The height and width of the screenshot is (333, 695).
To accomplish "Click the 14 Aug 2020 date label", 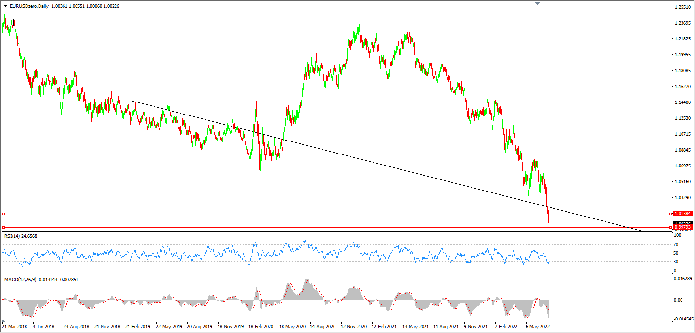I will (323, 326).
